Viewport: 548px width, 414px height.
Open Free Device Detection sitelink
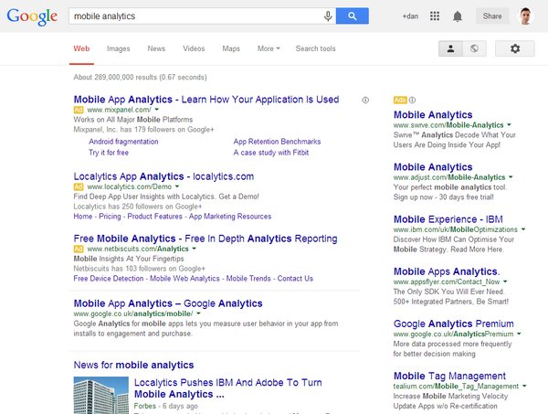[109, 279]
